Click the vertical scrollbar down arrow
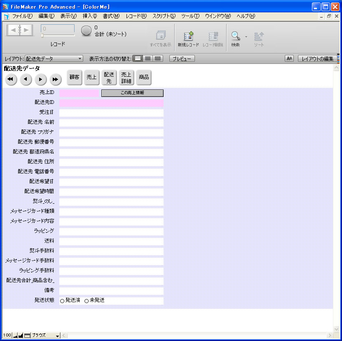The height and width of the screenshot is (341, 342). click(x=336, y=329)
